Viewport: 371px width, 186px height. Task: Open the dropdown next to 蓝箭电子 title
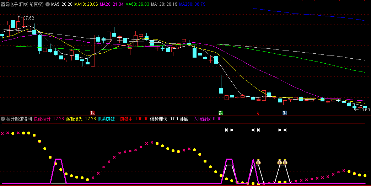(x=48, y=5)
